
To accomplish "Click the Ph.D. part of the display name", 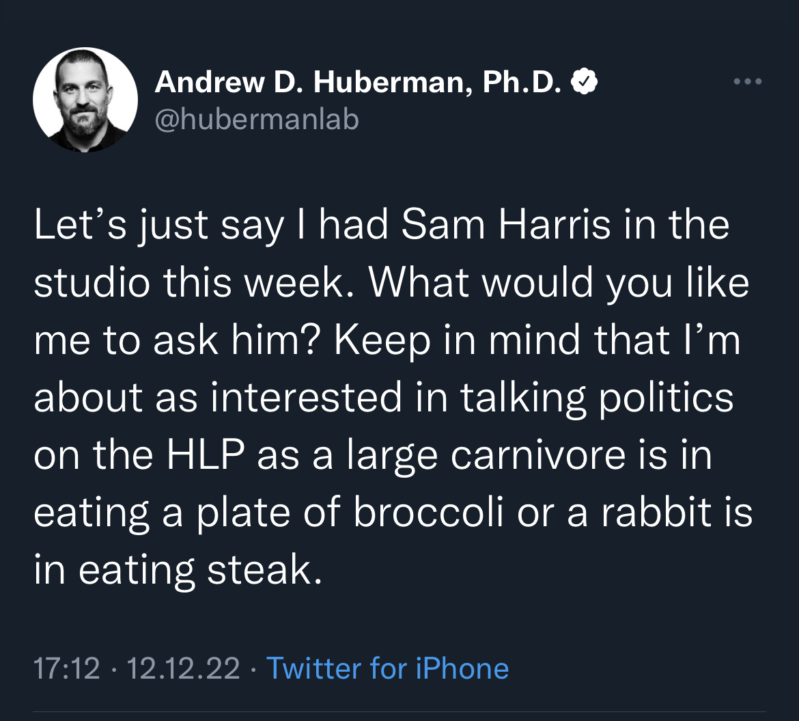I will 522,81.
